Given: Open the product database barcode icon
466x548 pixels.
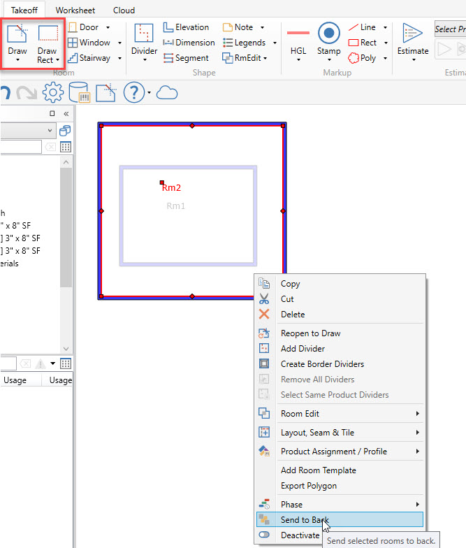Looking at the screenshot, I should click(x=80, y=92).
